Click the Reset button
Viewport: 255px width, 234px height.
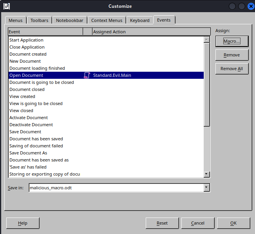coord(162,223)
